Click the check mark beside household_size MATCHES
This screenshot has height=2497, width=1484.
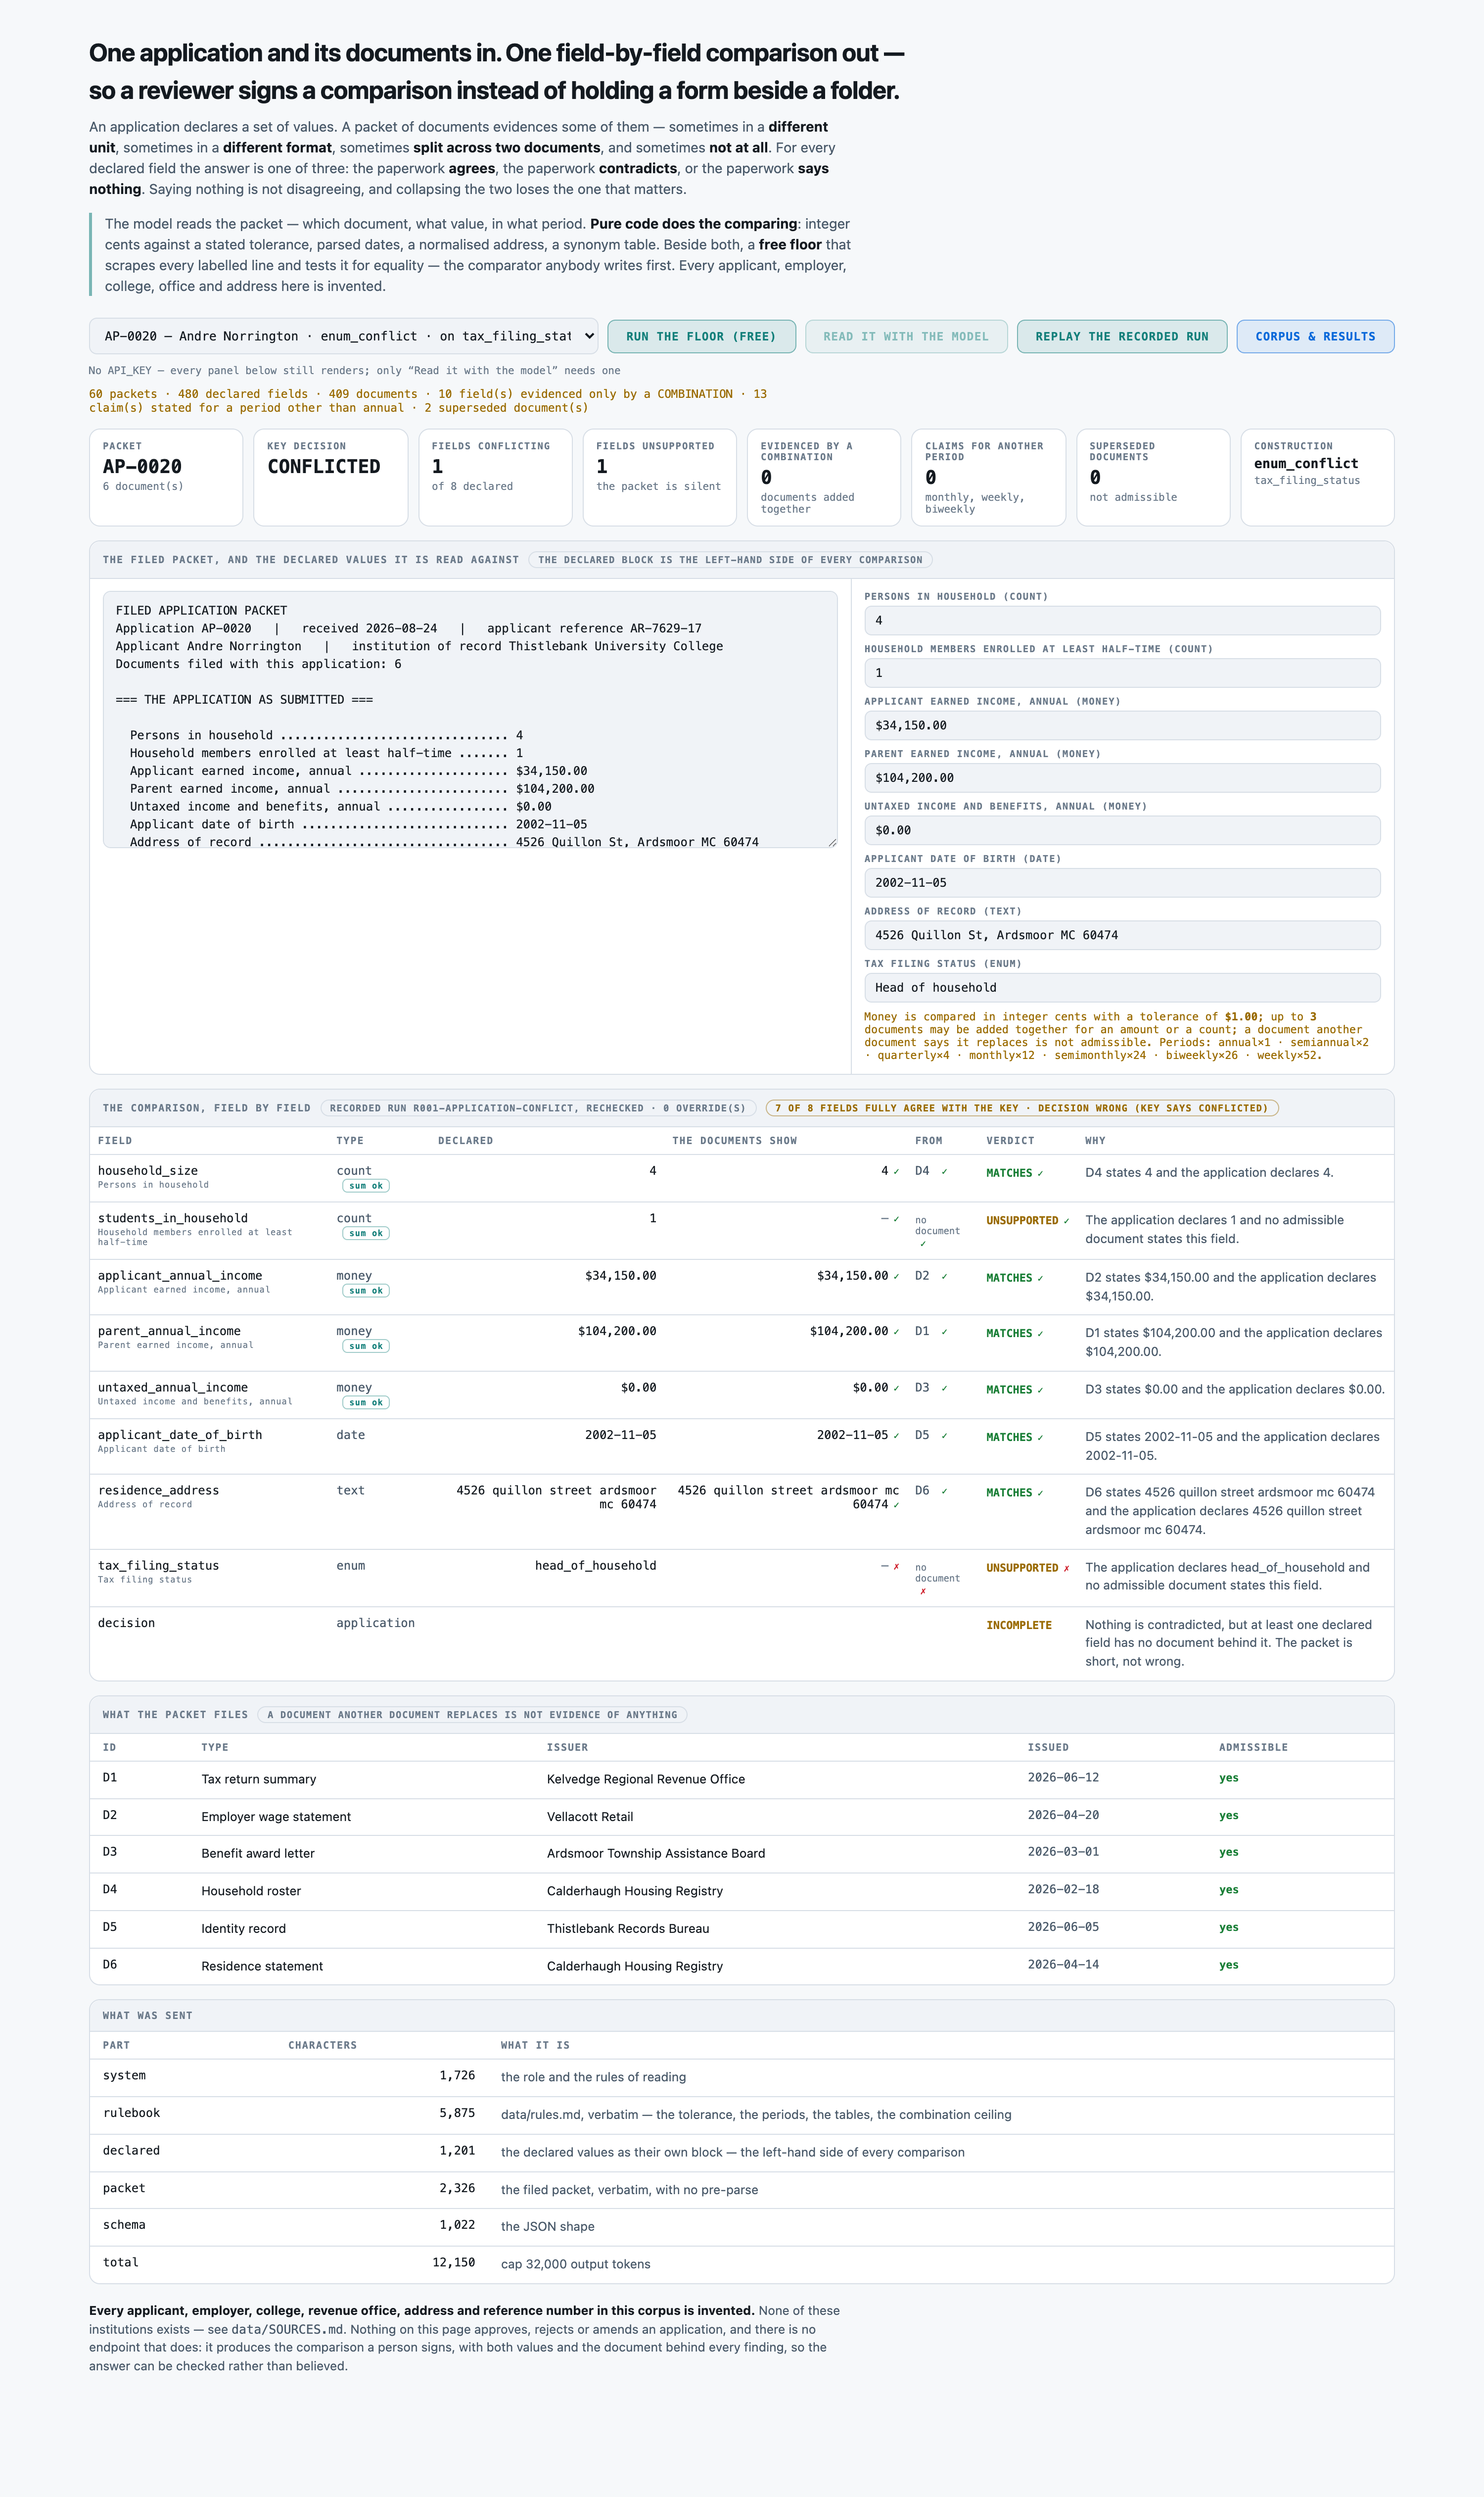[1040, 1173]
